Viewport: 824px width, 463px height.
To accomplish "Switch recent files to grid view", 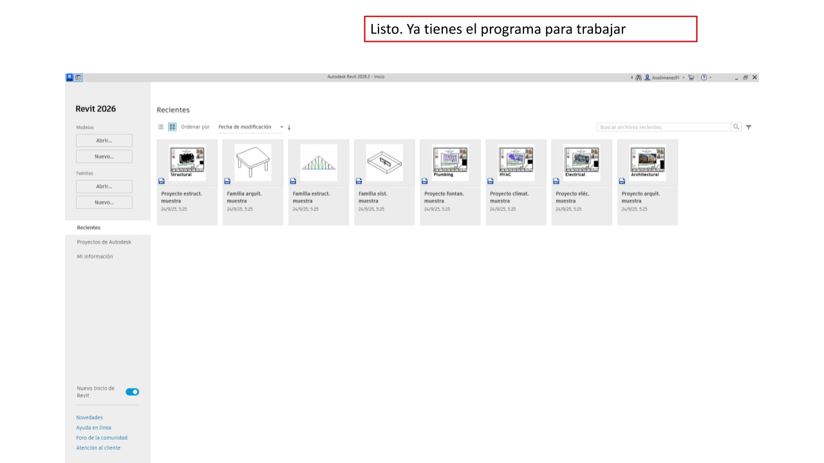I will tap(173, 127).
